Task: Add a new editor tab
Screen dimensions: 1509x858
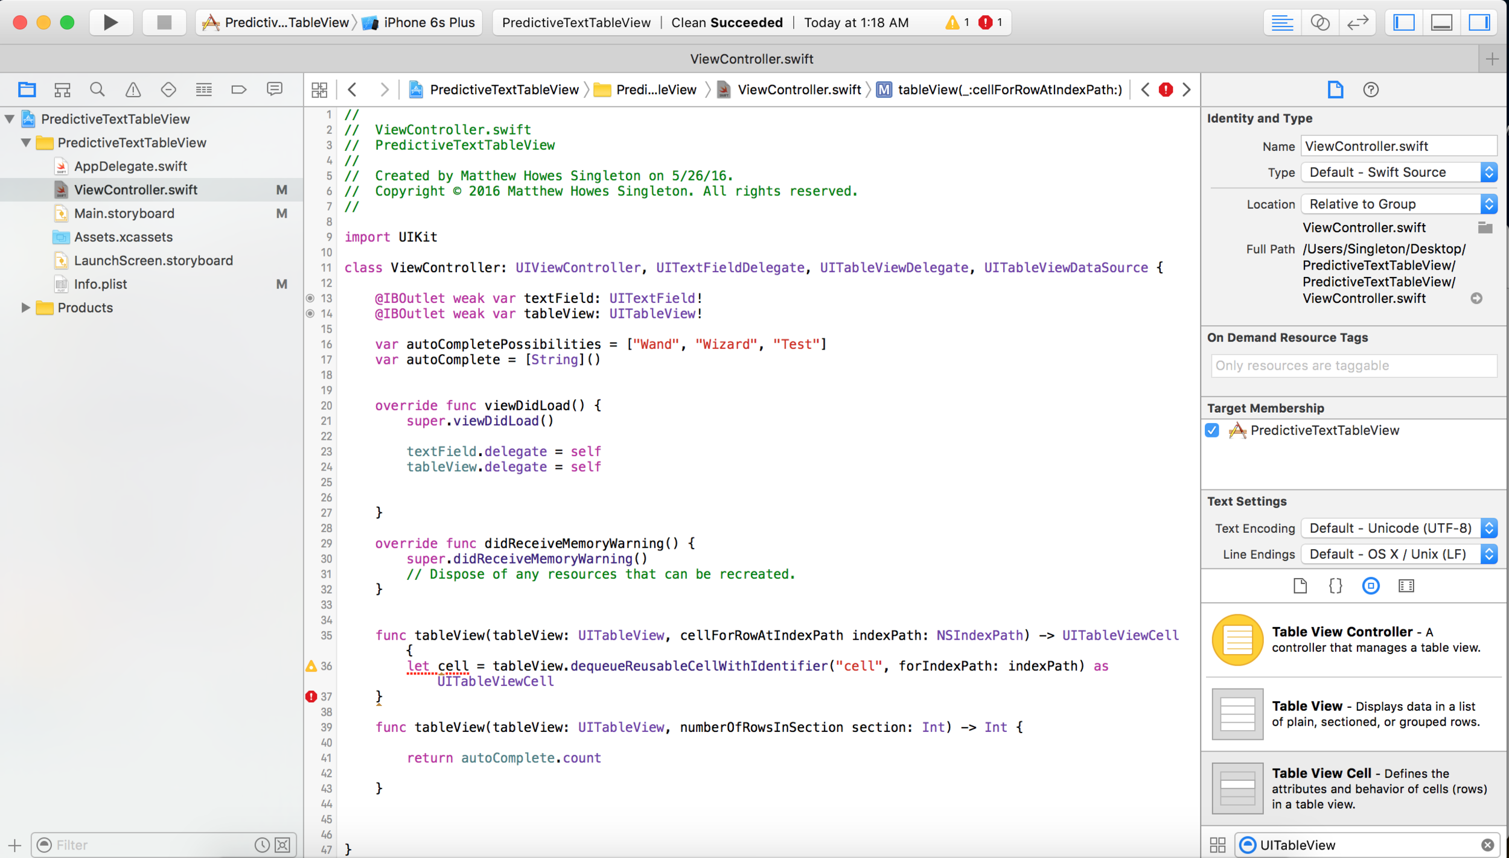Action: (1492, 59)
